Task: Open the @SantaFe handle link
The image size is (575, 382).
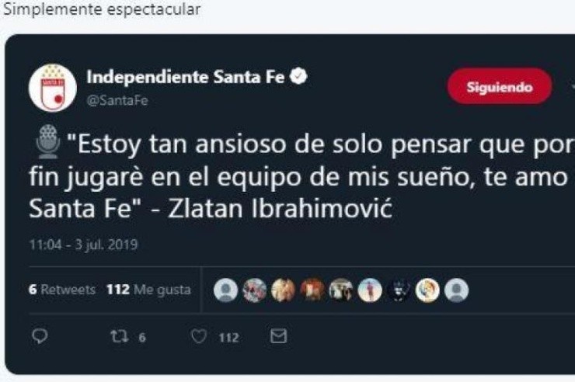Action: [117, 100]
